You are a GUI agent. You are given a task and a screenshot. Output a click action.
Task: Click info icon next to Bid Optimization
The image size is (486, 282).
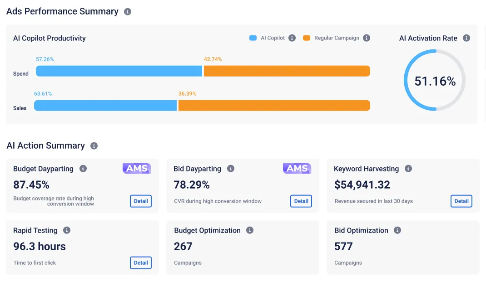click(397, 230)
